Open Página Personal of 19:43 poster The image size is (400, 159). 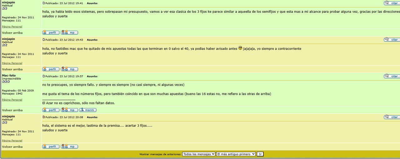[x=12, y=63]
